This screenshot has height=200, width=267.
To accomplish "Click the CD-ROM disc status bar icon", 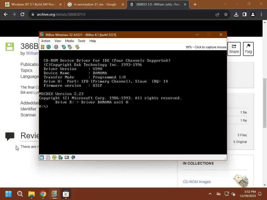I will pyautogui.click(x=54, y=157).
